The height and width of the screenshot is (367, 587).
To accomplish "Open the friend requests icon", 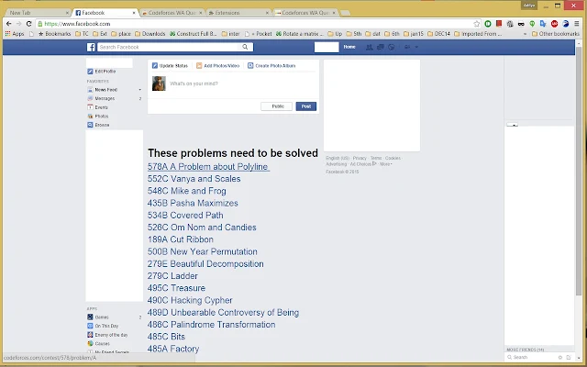I will pos(369,47).
